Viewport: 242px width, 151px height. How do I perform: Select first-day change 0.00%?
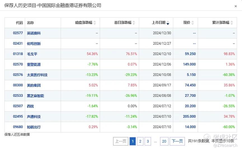tap(132, 106)
